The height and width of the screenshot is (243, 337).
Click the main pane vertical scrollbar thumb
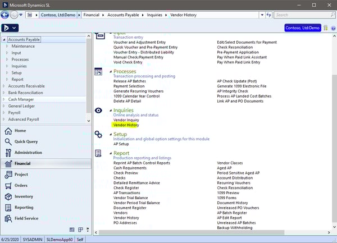[x=334, y=148]
